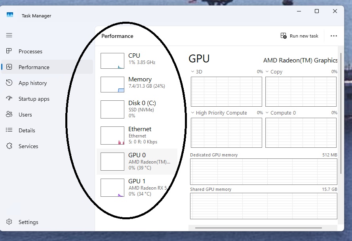Click the 15.7 GB shared memory value

coord(329,189)
